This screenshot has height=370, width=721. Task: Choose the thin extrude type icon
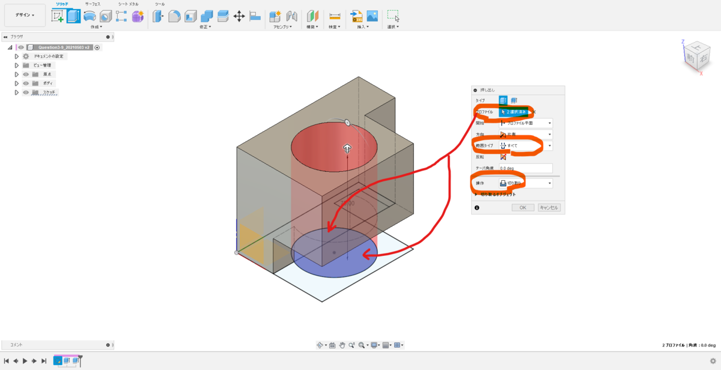pos(514,101)
